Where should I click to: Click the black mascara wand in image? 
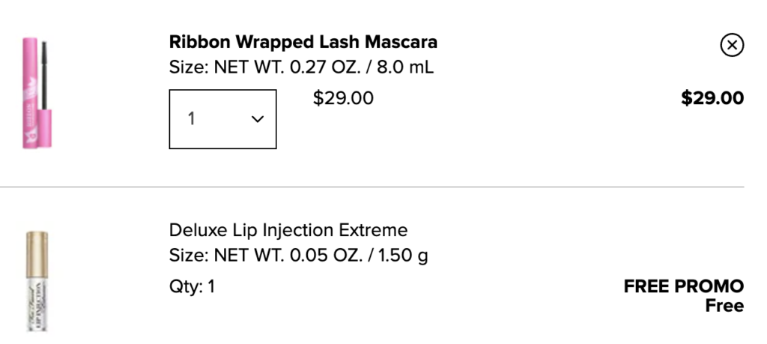42,64
